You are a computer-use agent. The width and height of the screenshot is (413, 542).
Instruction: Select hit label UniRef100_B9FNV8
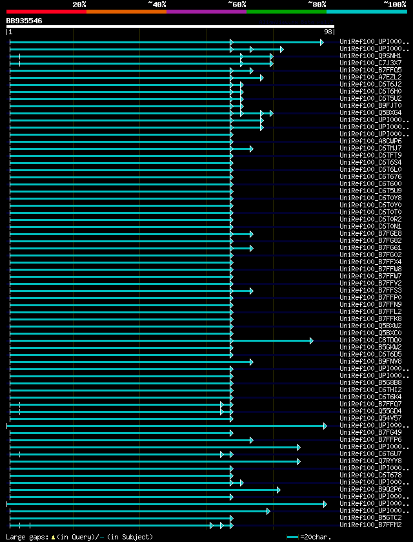(370, 362)
